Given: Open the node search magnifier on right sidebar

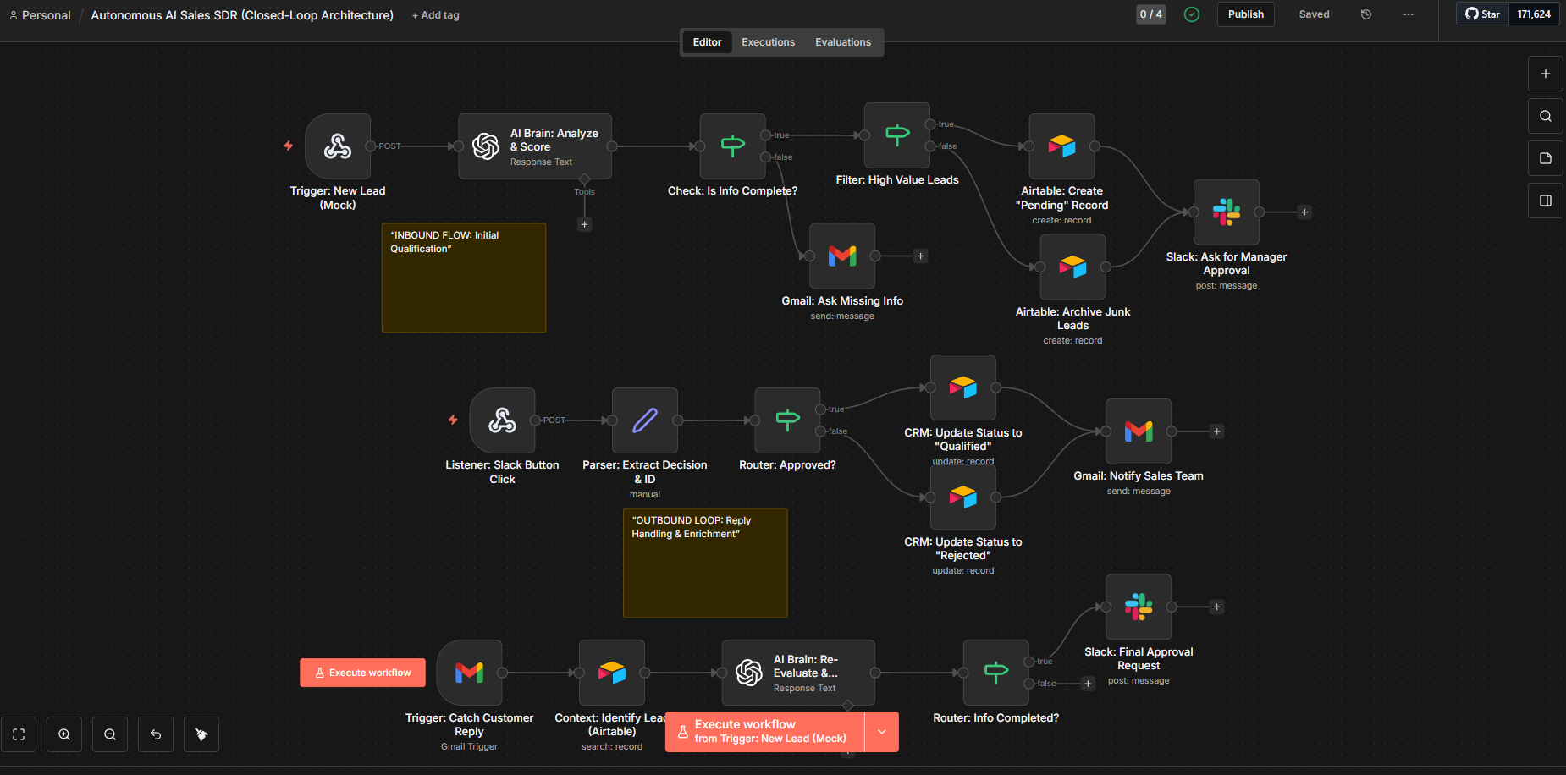Looking at the screenshot, I should [x=1546, y=116].
